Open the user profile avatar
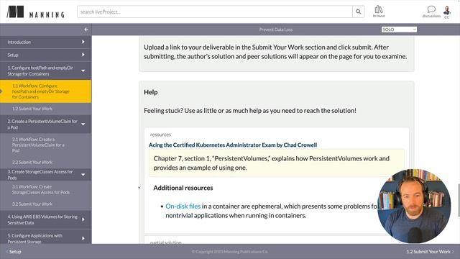 click(x=447, y=12)
